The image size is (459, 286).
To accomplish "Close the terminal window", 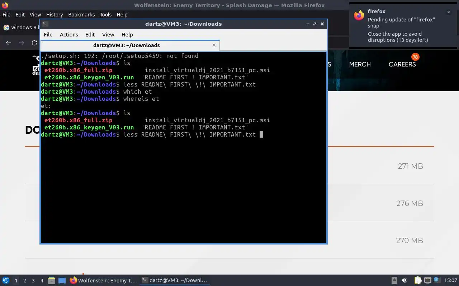I will 322,24.
